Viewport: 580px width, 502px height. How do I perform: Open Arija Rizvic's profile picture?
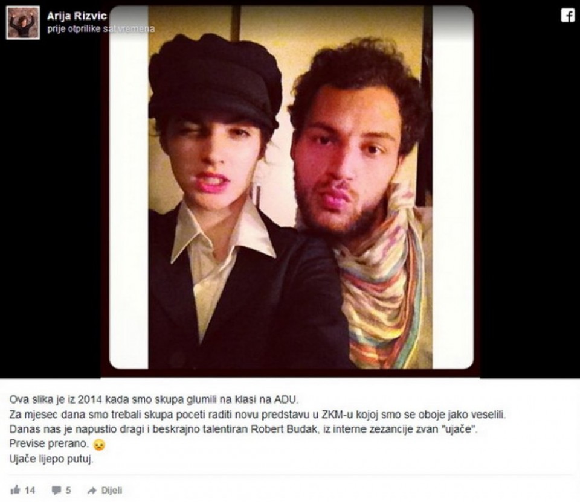[x=23, y=23]
